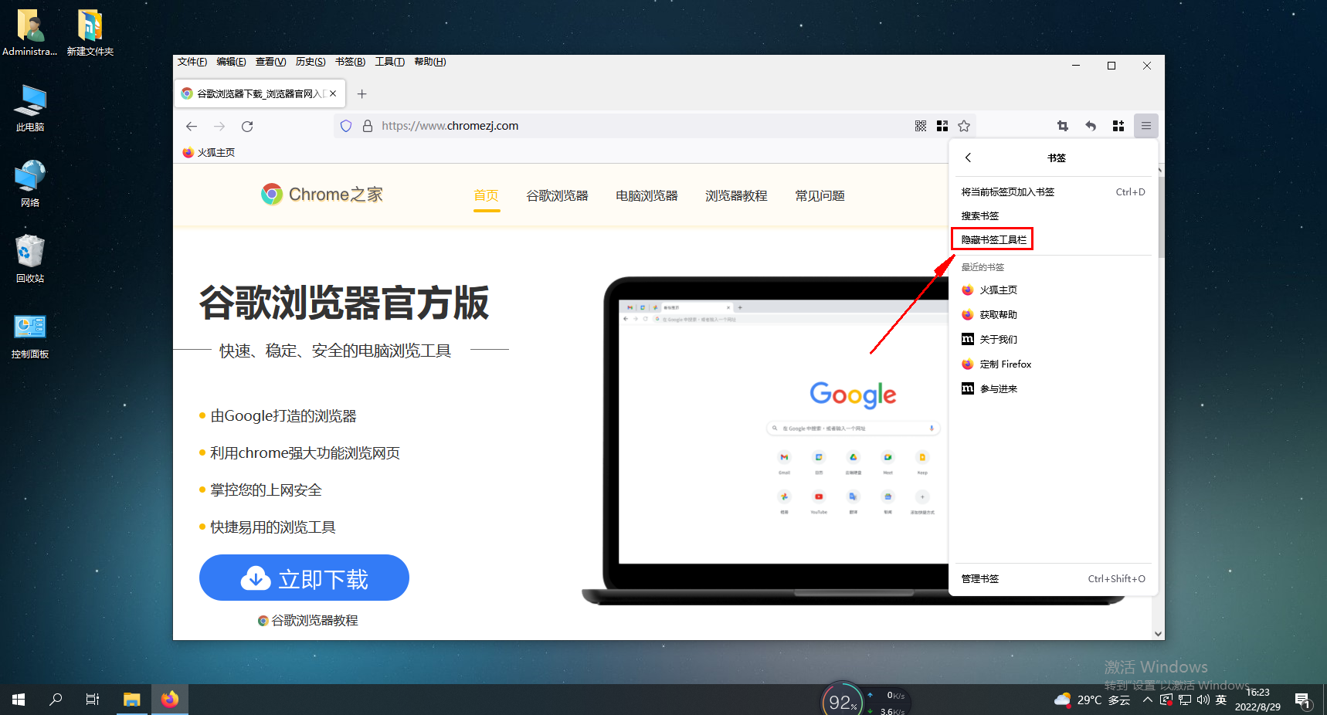Image resolution: width=1327 pixels, height=715 pixels.
Task: Open the 文件(F) menu
Action: [x=192, y=62]
